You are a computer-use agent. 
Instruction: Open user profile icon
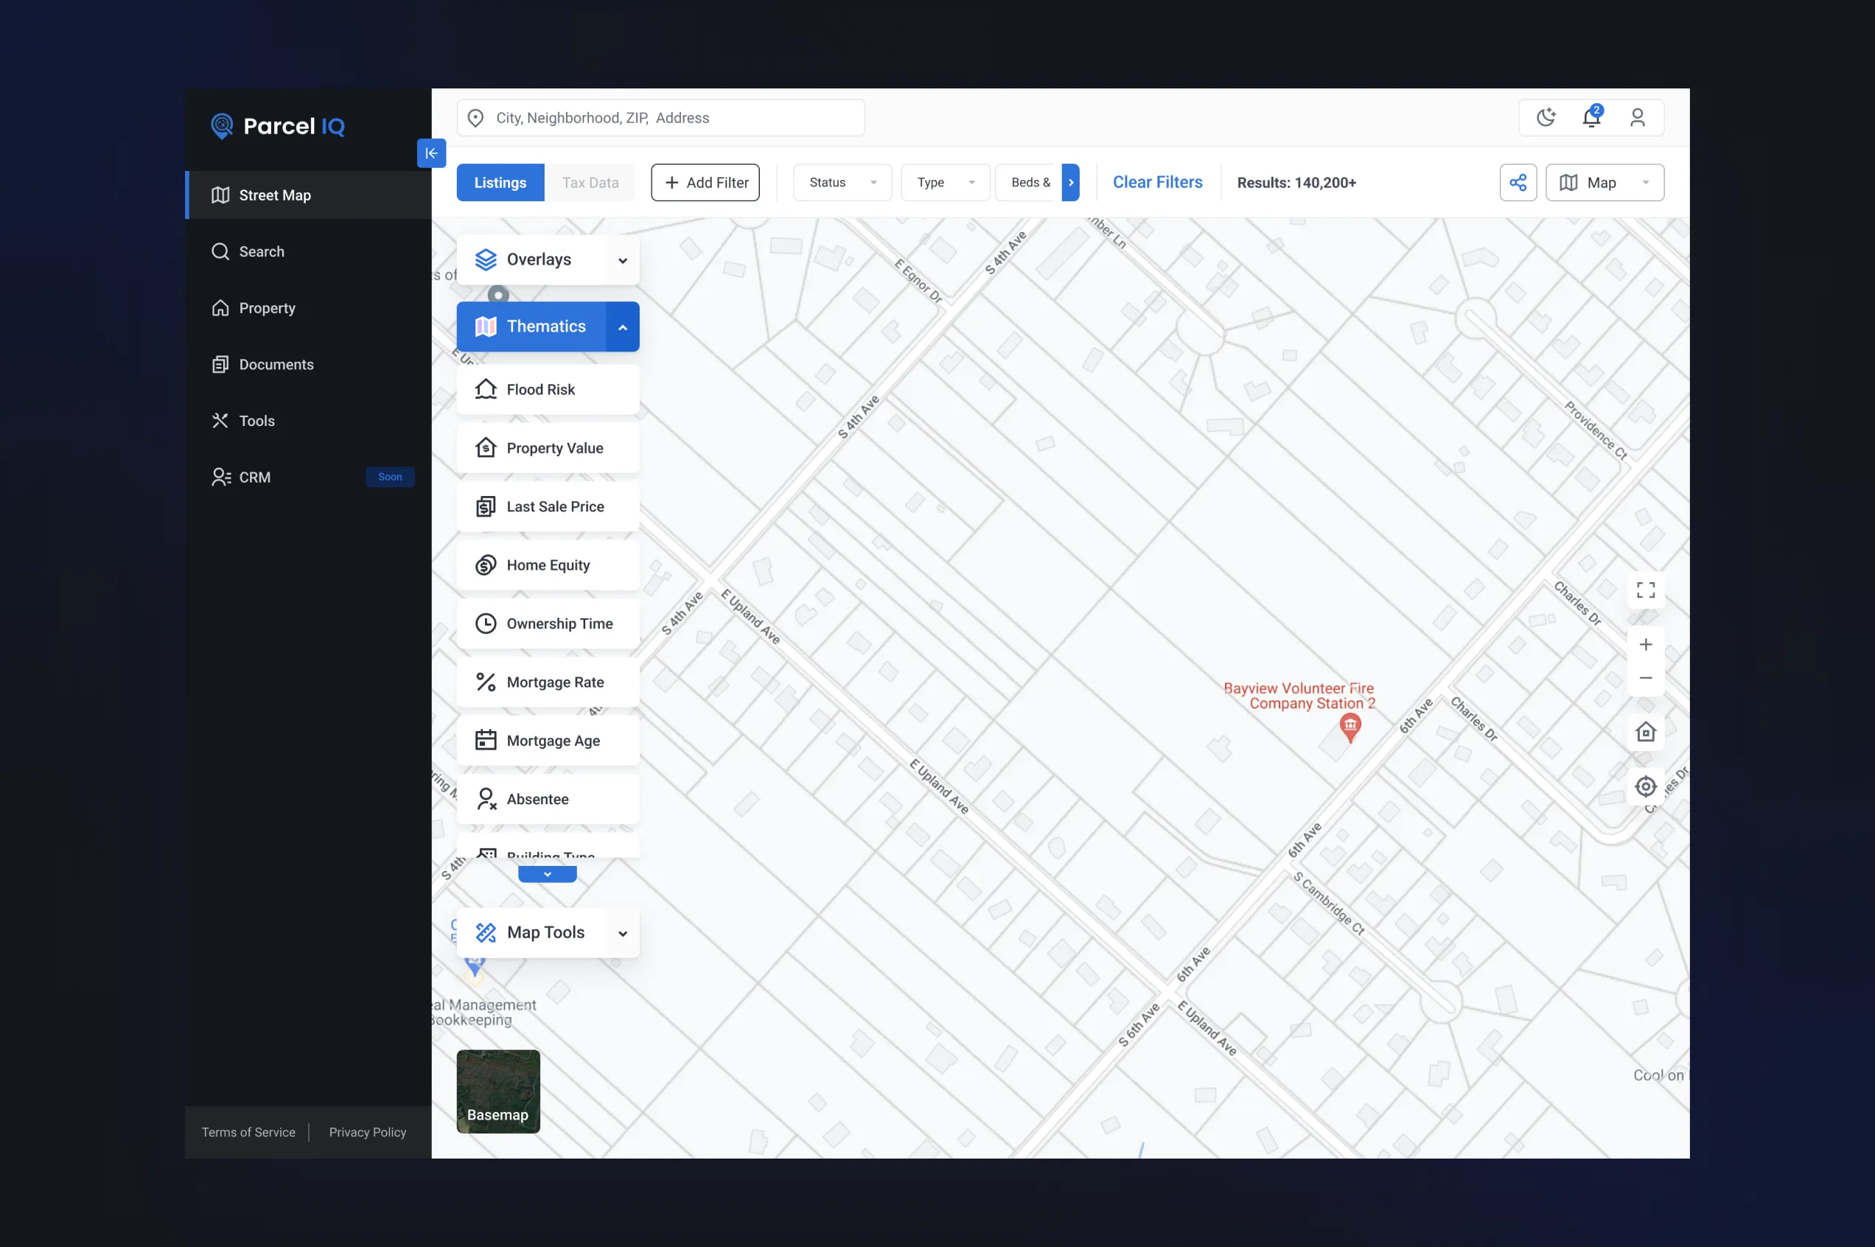(1636, 118)
